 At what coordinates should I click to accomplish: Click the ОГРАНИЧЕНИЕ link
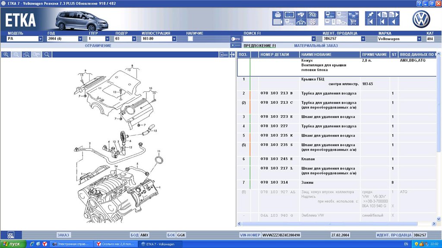(98, 45)
